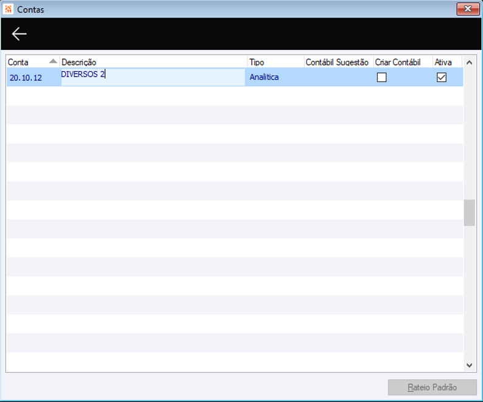This screenshot has height=402, width=483.
Task: Click the Ativa column header
Action: click(x=447, y=62)
